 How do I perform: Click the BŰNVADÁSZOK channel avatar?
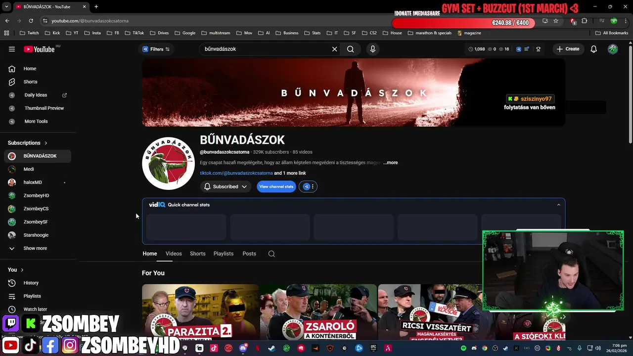pos(168,164)
